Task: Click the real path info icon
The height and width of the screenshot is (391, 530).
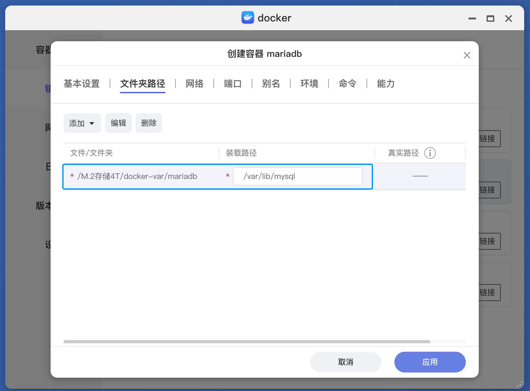Action: pyautogui.click(x=430, y=153)
